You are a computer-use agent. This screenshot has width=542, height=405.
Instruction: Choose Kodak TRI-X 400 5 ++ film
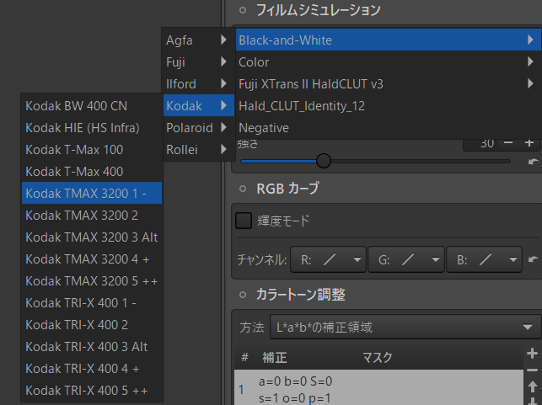tap(92, 390)
